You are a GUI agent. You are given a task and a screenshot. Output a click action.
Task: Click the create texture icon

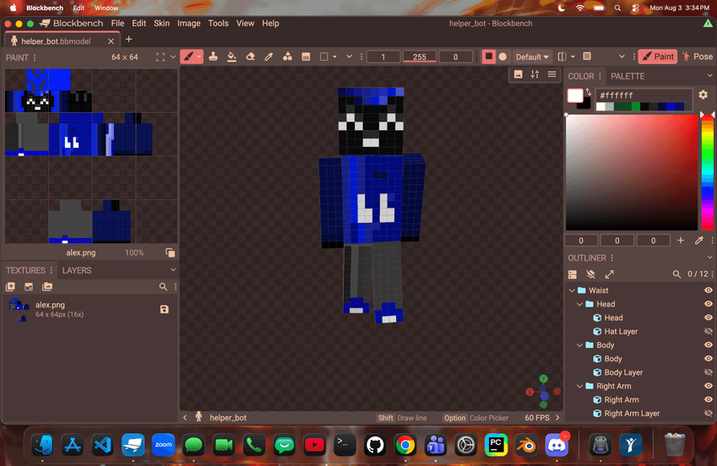pyautogui.click(x=10, y=286)
